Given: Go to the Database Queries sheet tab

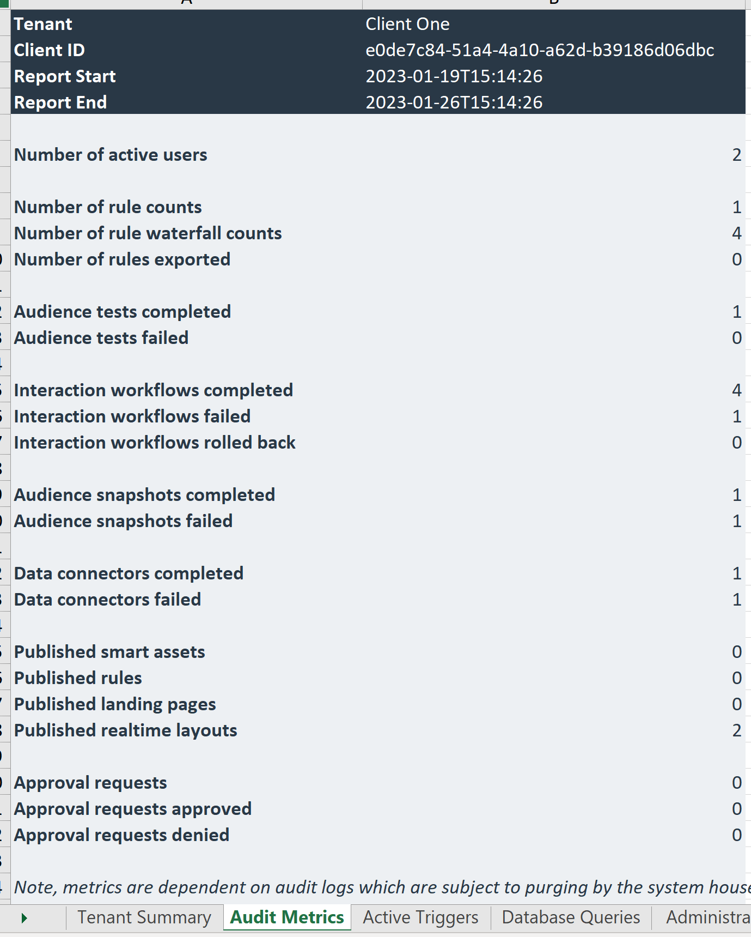Looking at the screenshot, I should (571, 918).
